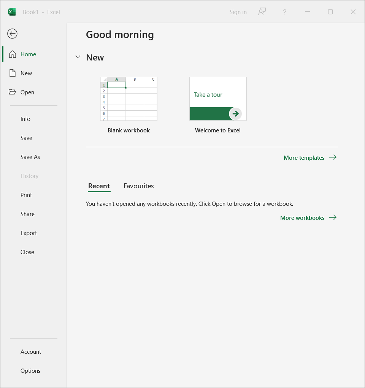Image resolution: width=365 pixels, height=388 pixels.
Task: Click the green arrow on Take a tour
Action: 236,113
